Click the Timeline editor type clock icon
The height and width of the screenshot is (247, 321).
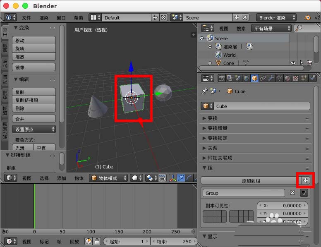point(11,242)
